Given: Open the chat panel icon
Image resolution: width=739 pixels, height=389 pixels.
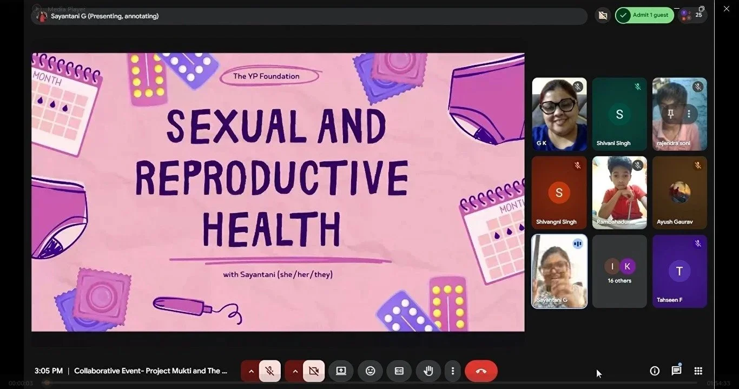Looking at the screenshot, I should point(676,371).
